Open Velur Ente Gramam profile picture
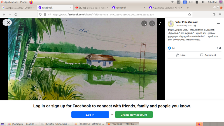The image size is (224, 126). (171, 24)
